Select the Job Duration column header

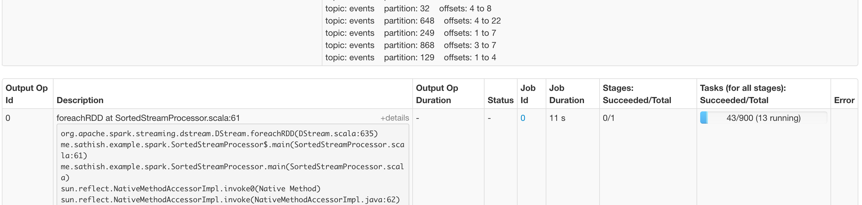(567, 94)
